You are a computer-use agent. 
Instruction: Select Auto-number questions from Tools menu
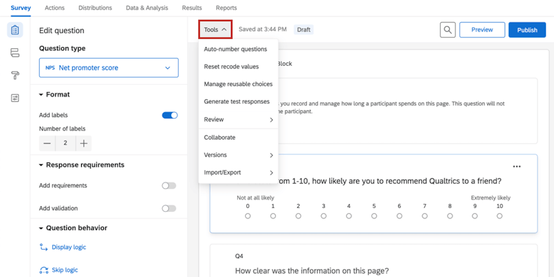click(x=235, y=49)
